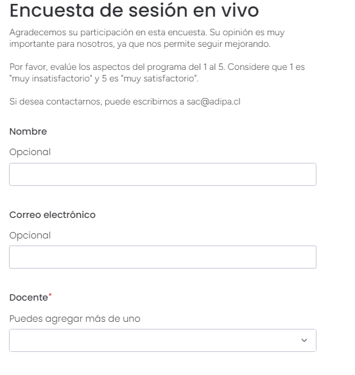The height and width of the screenshot is (375, 355).
Task: Click the red required asterisk beside Docente
Action: pos(50,295)
